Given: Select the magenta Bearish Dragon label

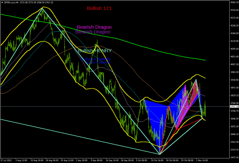Looking at the screenshot, I should [94, 27].
